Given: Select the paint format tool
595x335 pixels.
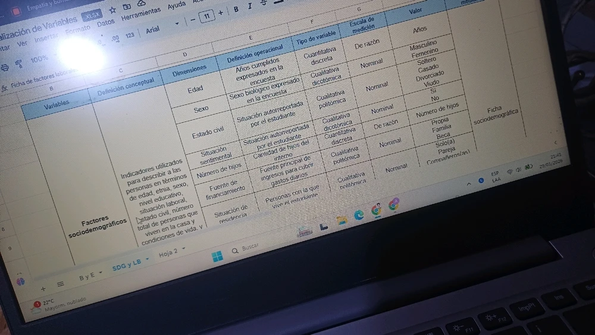Looking at the screenshot, I should (19, 63).
